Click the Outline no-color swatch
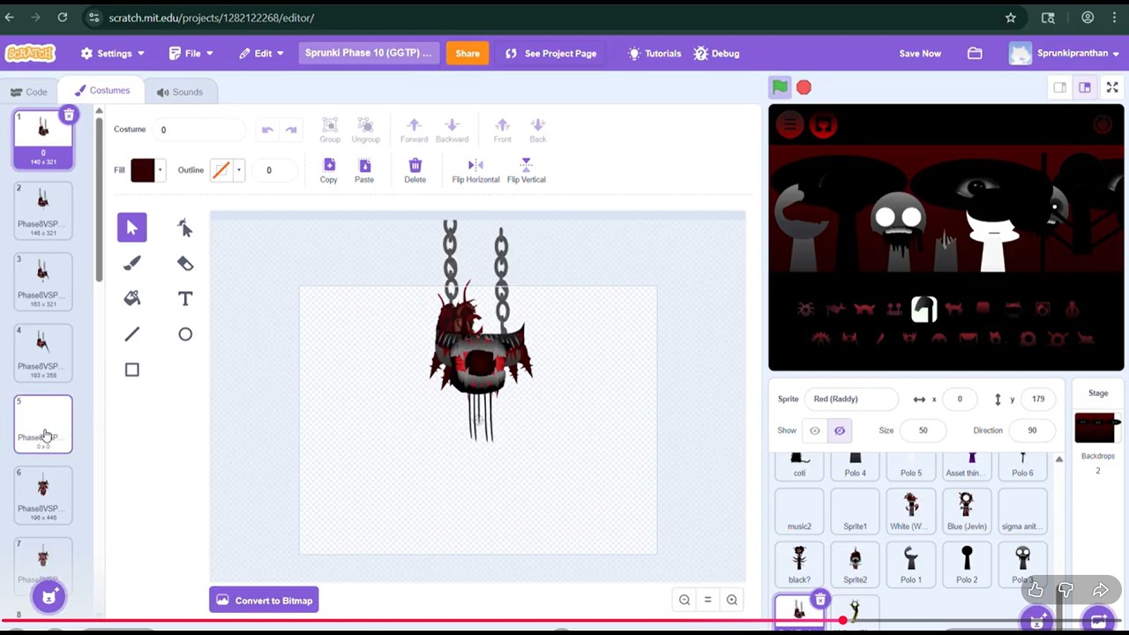1129x635 pixels. 221,170
